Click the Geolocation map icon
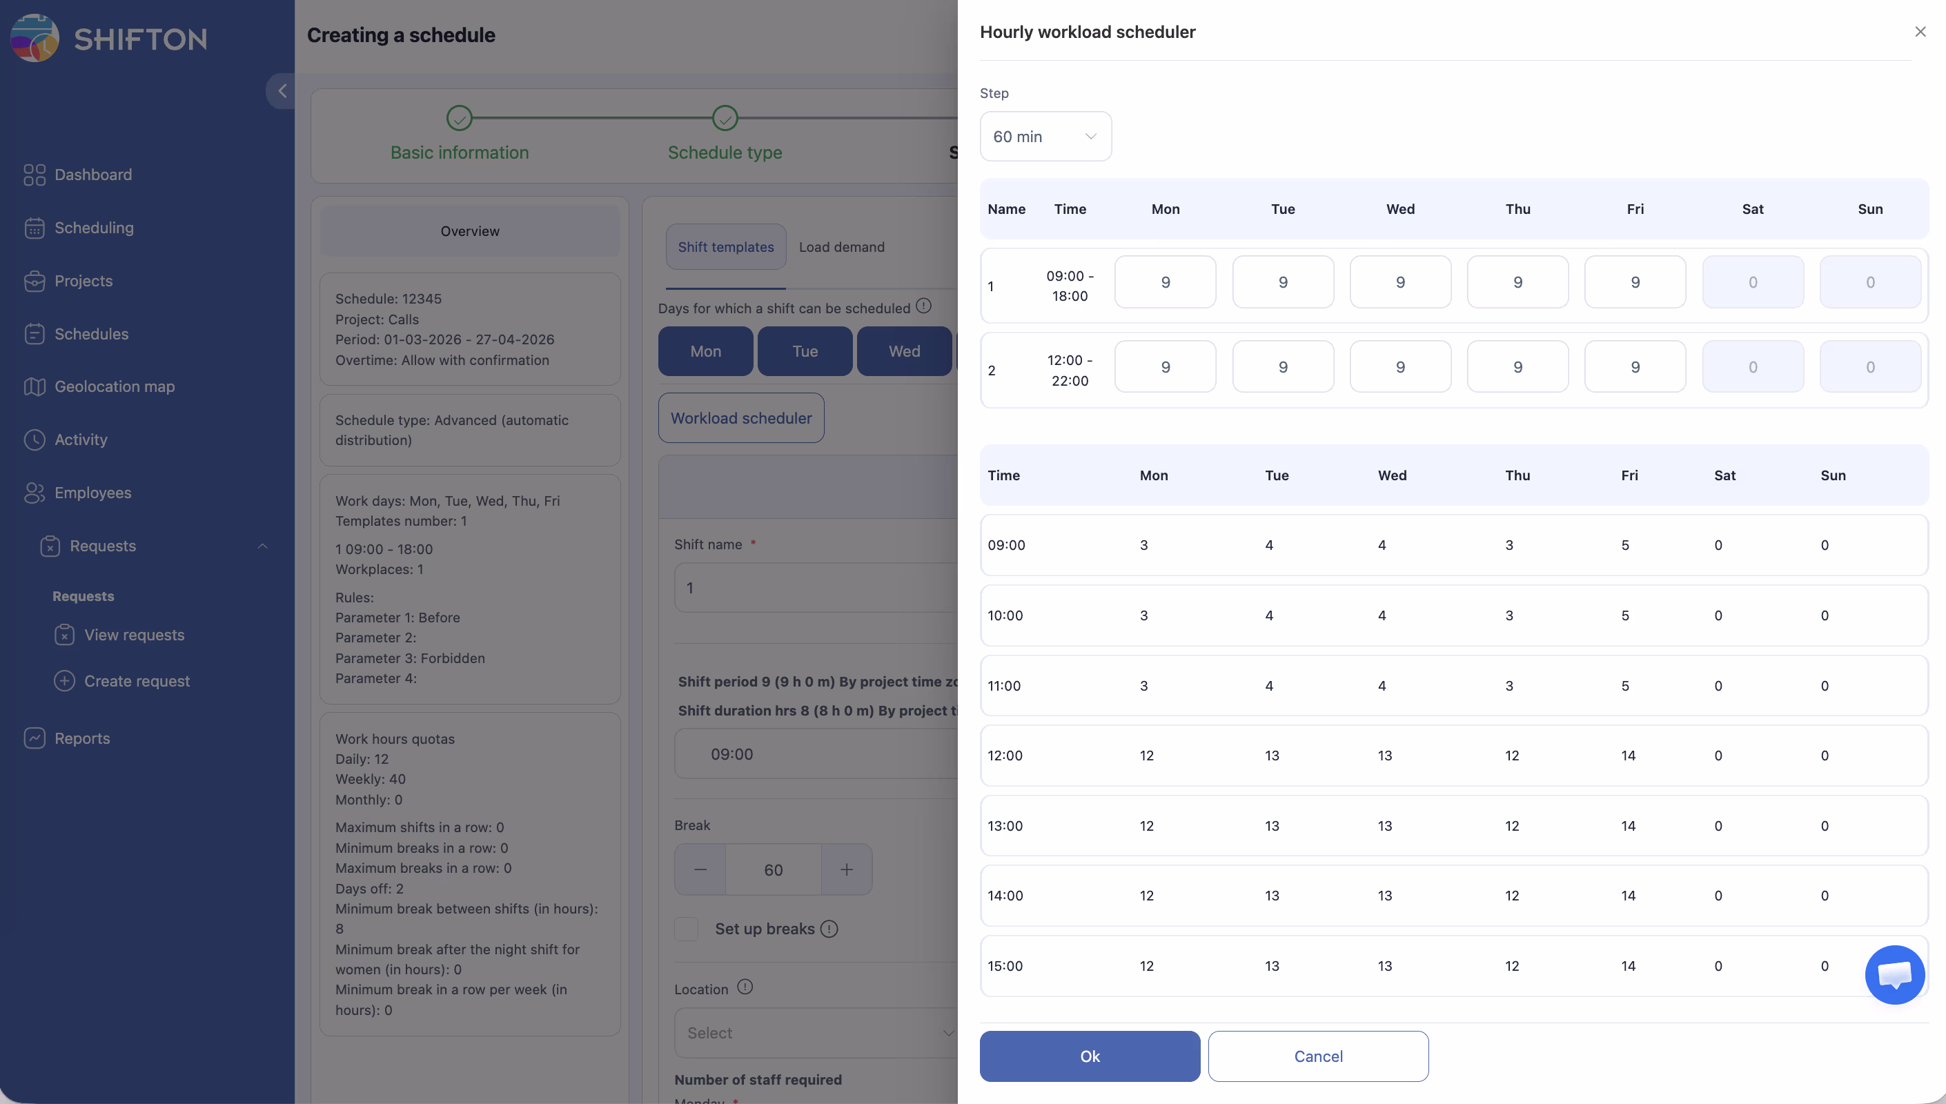Viewport: 1946px width, 1104px height. (x=34, y=386)
